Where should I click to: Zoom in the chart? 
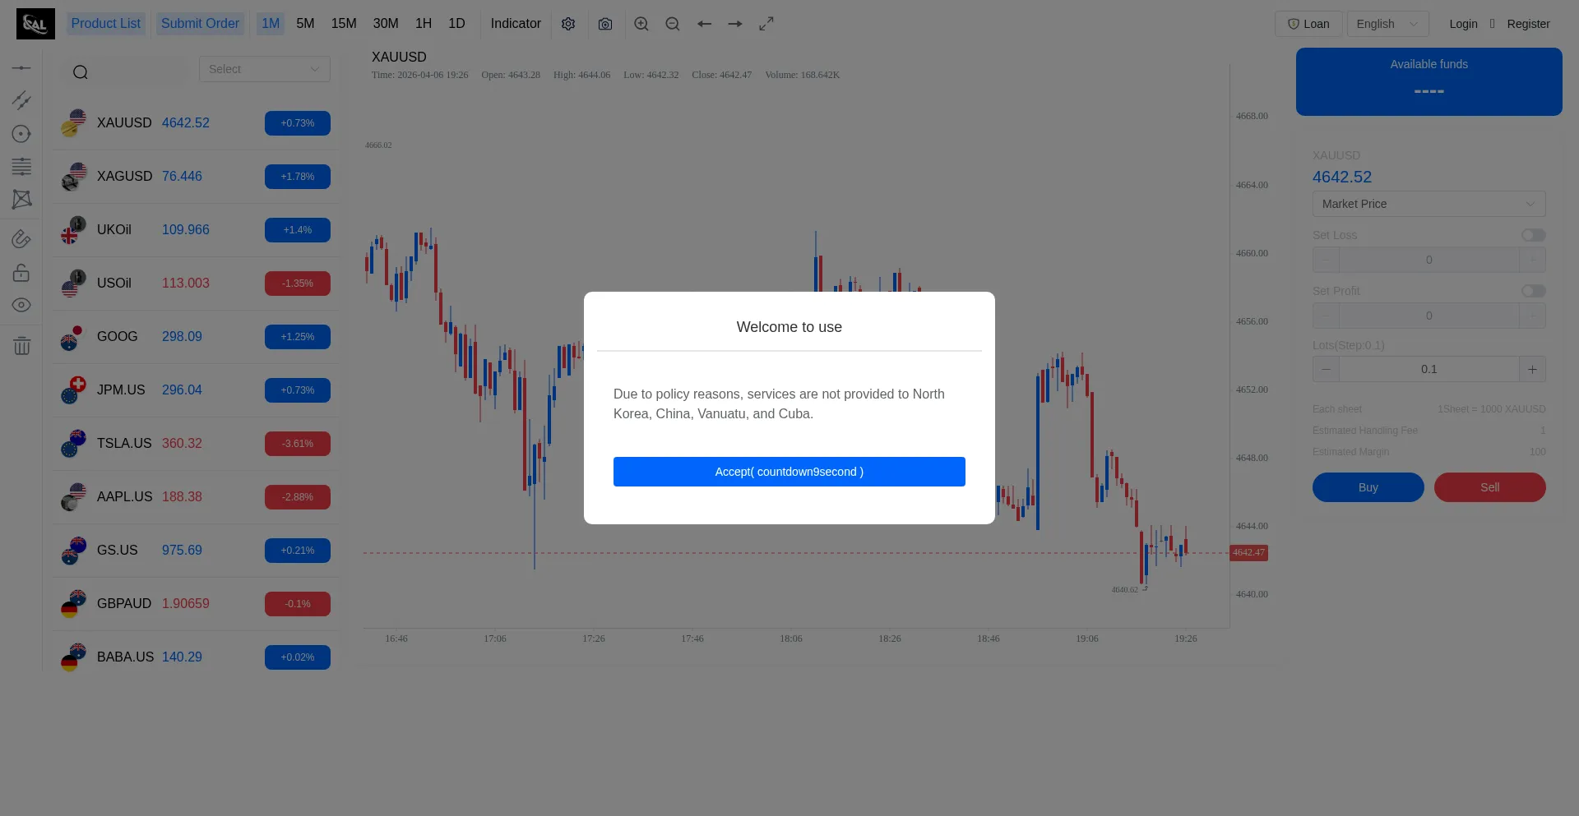(x=641, y=24)
